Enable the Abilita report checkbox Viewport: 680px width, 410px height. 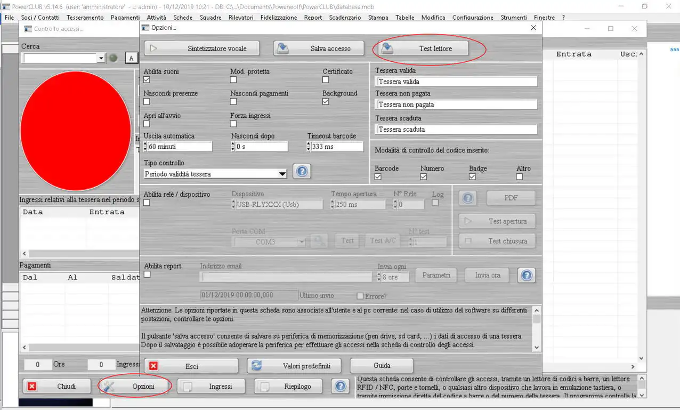147,275
